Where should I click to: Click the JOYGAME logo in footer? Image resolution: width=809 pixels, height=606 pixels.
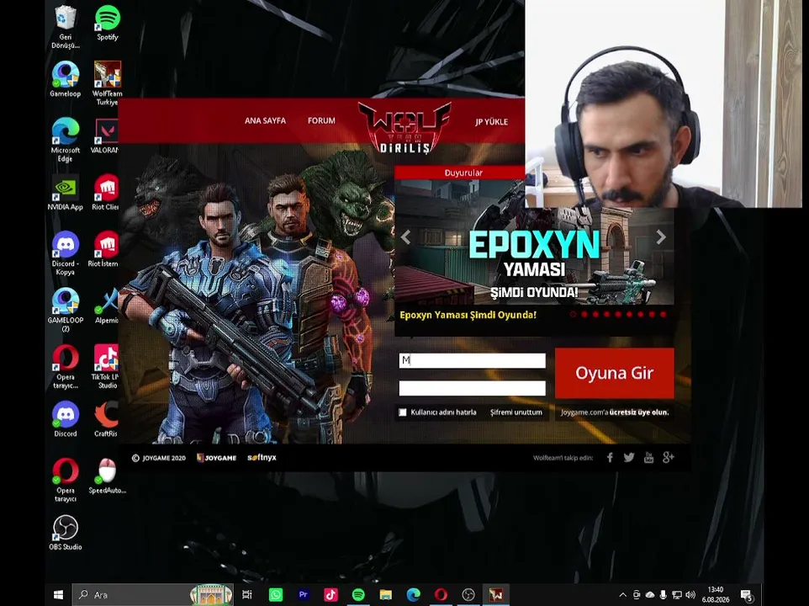(217, 458)
